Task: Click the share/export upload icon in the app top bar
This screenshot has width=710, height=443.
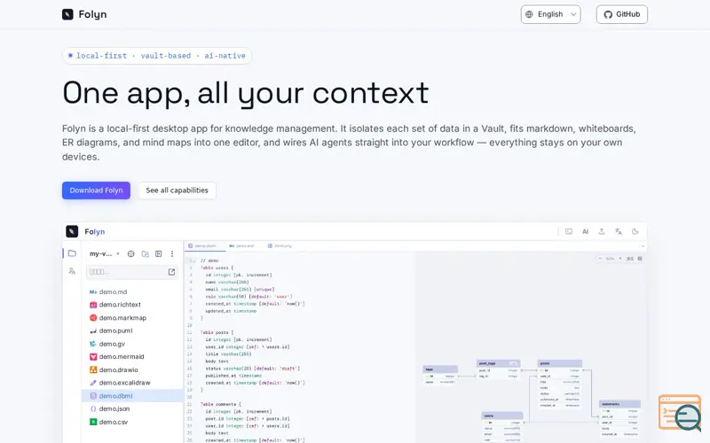Action: click(602, 231)
